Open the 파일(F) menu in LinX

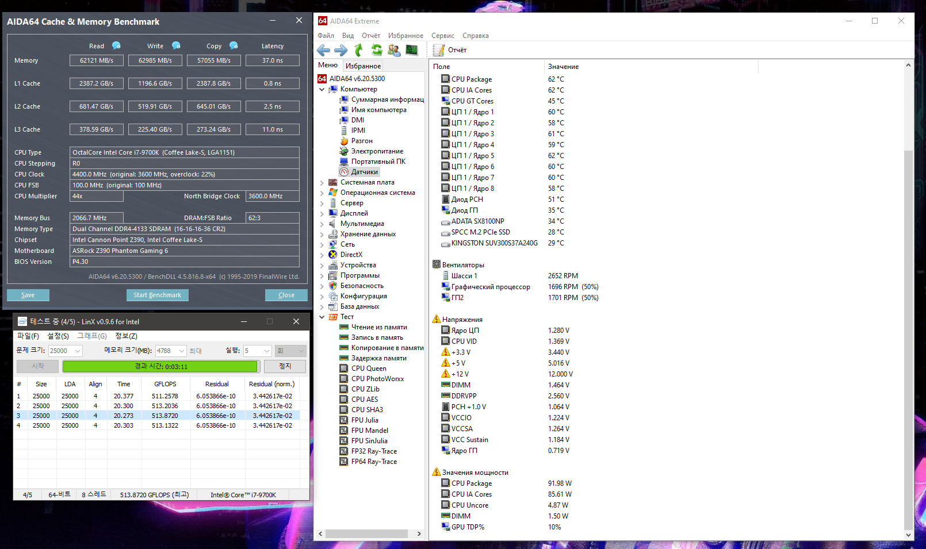[28, 336]
